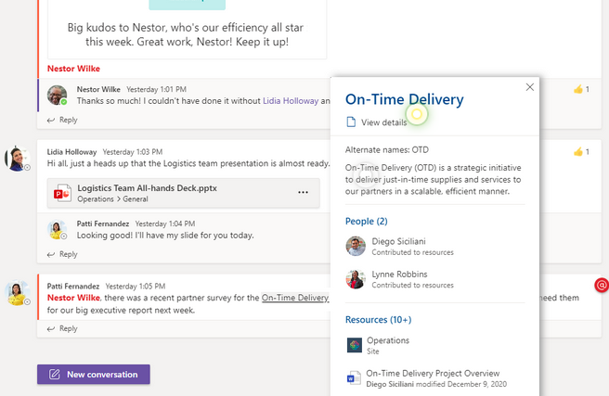Image resolution: width=609 pixels, height=396 pixels.
Task: Open View details document icon
Action: click(x=351, y=122)
